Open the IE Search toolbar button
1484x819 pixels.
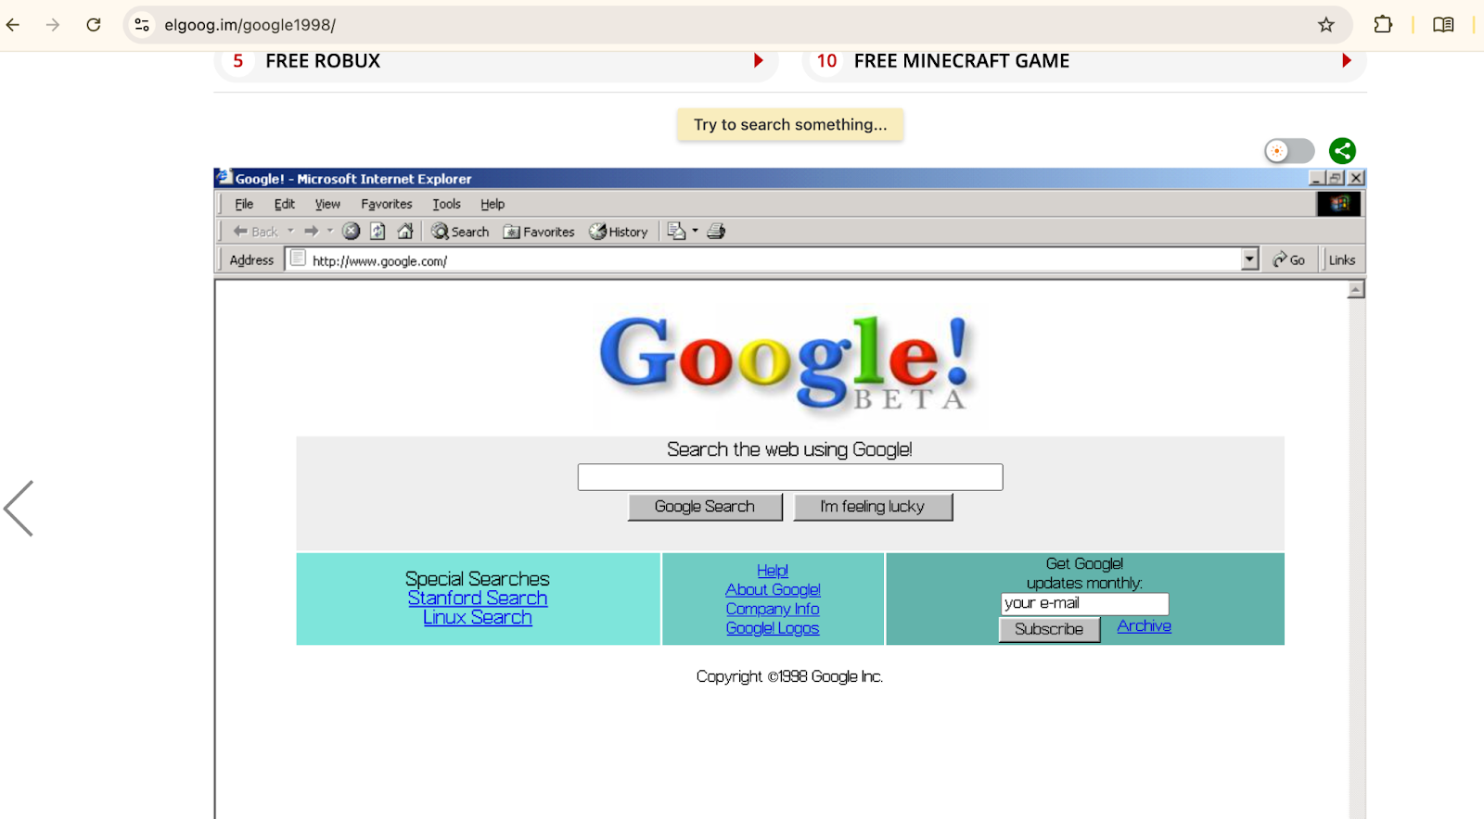pos(460,232)
